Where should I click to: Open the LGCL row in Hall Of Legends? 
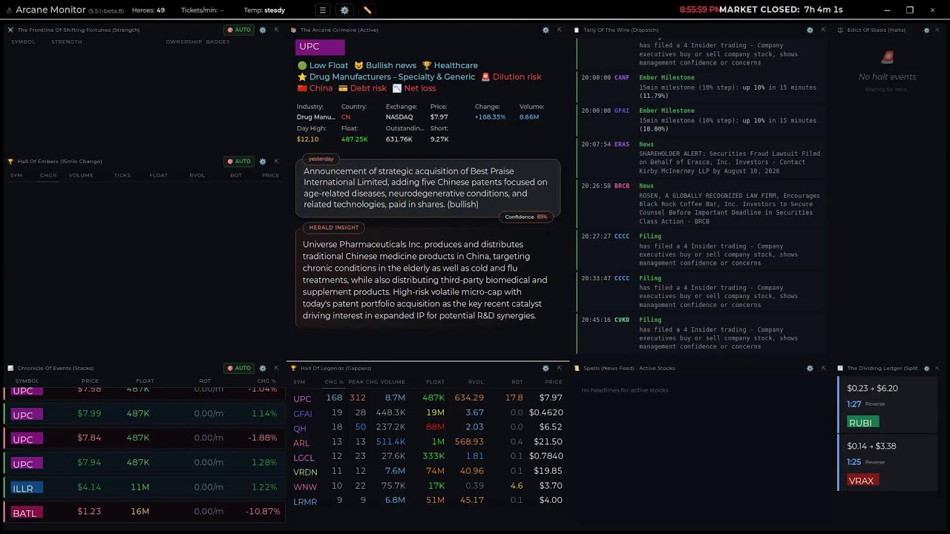tap(427, 456)
